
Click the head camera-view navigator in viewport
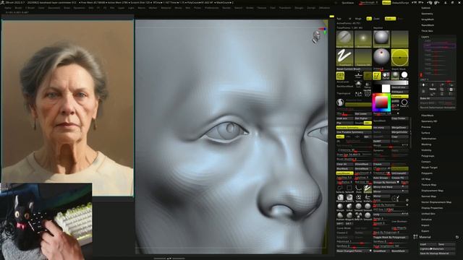point(316,37)
